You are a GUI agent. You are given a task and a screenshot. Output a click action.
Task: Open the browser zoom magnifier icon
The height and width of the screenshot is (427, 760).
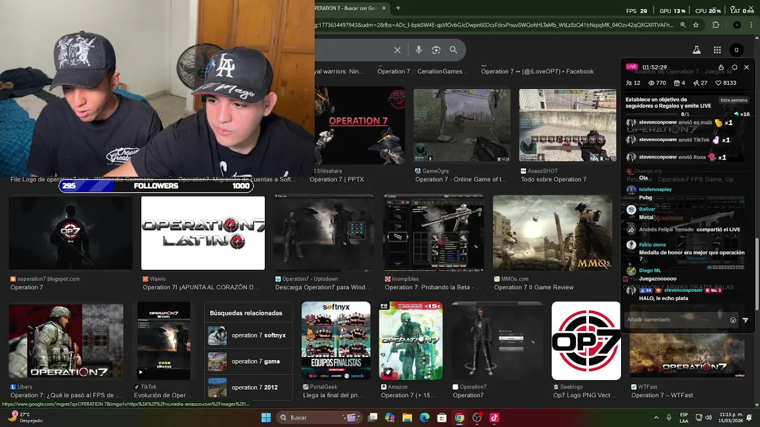(683, 25)
